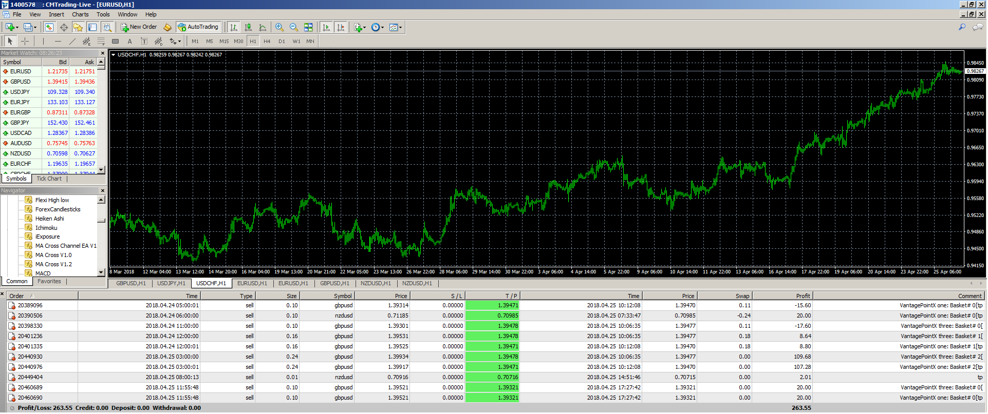Toggle the AutoTrading button
988x414 pixels.
pyautogui.click(x=198, y=27)
